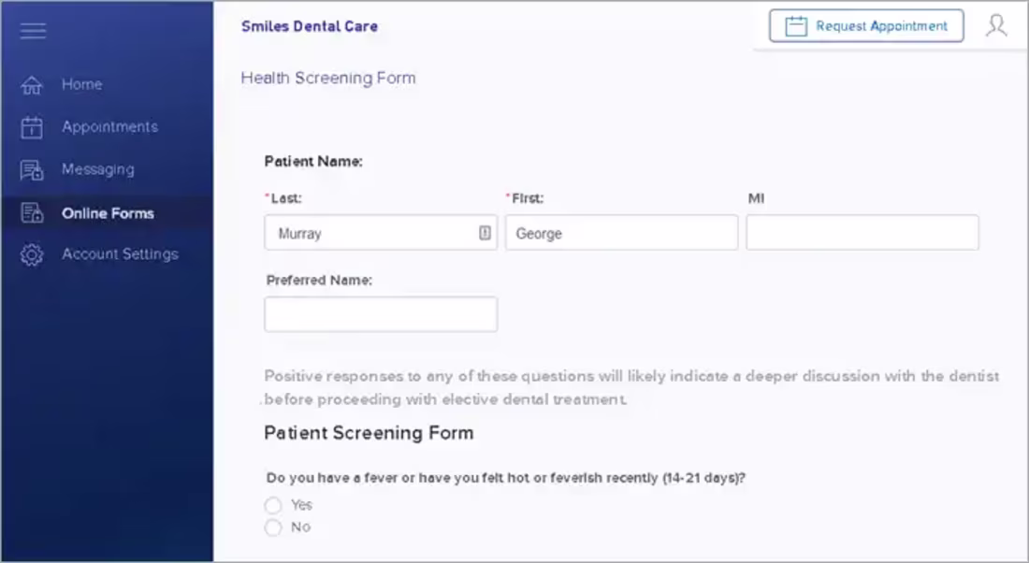Image resolution: width=1029 pixels, height=563 pixels.
Task: Open Home from the left navigation
Action: click(81, 84)
